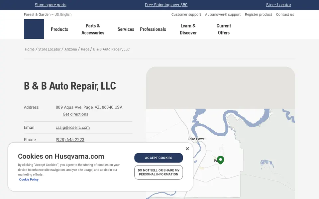Click the green map location pin
Image resolution: width=319 pixels, height=199 pixels.
(221, 160)
